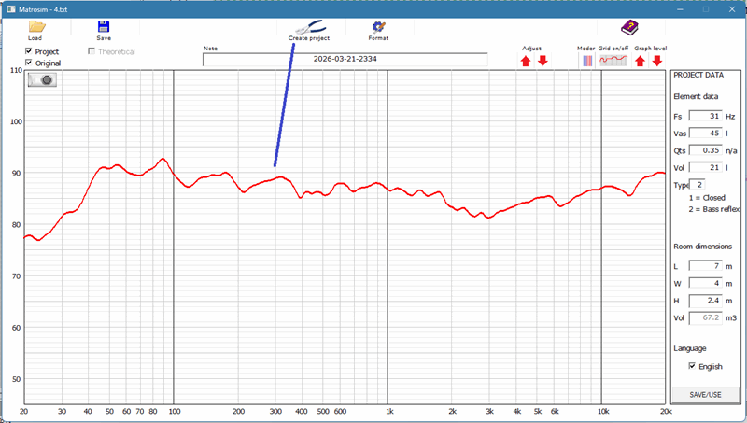Raise the graph level with up arrow
The height and width of the screenshot is (423, 747).
pyautogui.click(x=641, y=61)
